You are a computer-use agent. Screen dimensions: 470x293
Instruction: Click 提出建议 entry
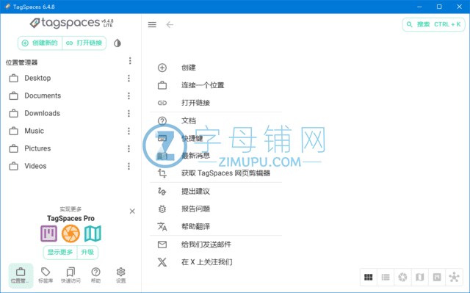click(x=216, y=192)
